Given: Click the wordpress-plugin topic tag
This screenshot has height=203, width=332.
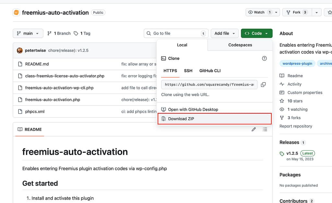Looking at the screenshot, I should point(297,63).
